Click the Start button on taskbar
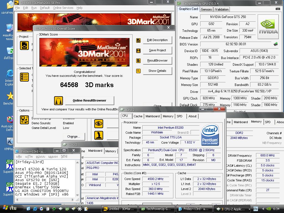This screenshot has height=213, width=284. pos(11,209)
